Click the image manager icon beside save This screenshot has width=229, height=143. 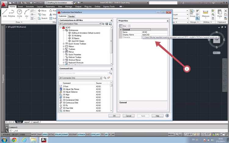tap(111, 24)
